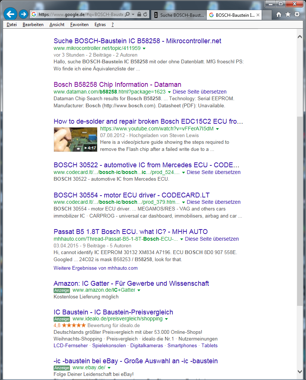
Task: Expand arrow next to amazon.de/IC+Gatter URL
Action: pos(139,290)
